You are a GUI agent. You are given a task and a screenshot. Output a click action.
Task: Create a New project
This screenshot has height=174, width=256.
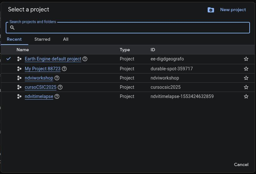coord(233,10)
